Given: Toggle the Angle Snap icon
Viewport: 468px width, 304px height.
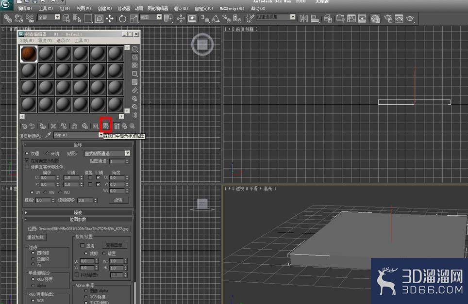Looking at the screenshot, I should click(216, 19).
